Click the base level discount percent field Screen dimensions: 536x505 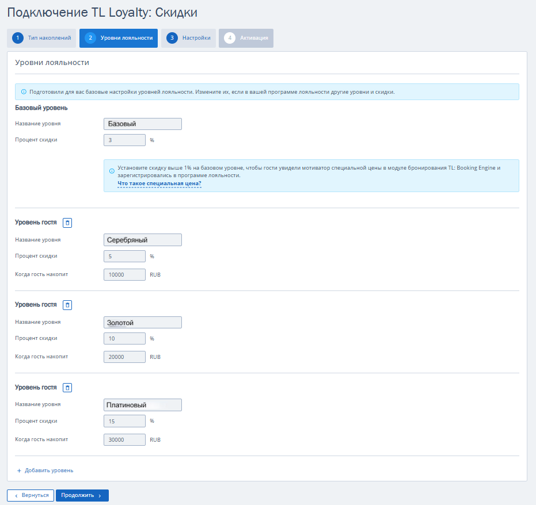[x=124, y=140]
